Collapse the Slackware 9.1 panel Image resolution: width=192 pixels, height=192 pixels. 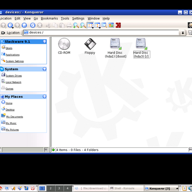pos(45,42)
